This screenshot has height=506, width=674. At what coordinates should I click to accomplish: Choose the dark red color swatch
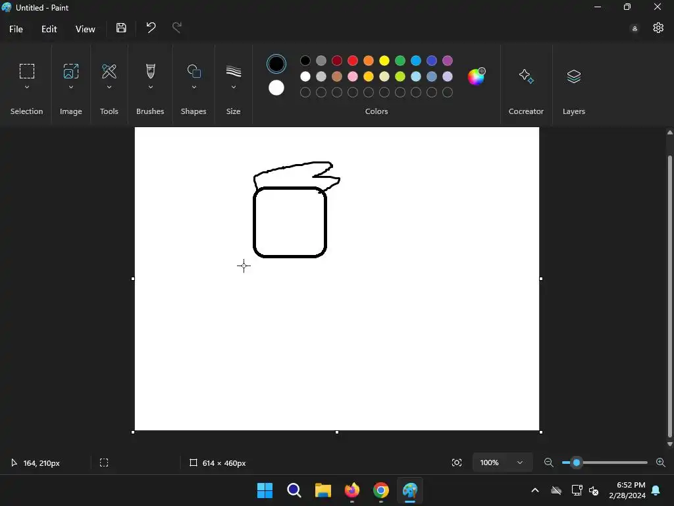(x=337, y=61)
